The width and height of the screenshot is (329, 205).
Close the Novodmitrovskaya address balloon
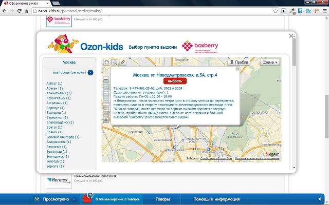[x=237, y=69]
